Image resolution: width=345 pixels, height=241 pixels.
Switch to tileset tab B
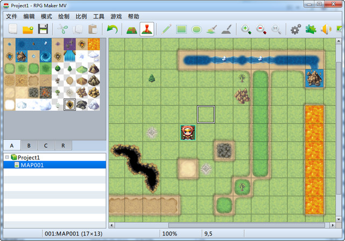(x=29, y=145)
